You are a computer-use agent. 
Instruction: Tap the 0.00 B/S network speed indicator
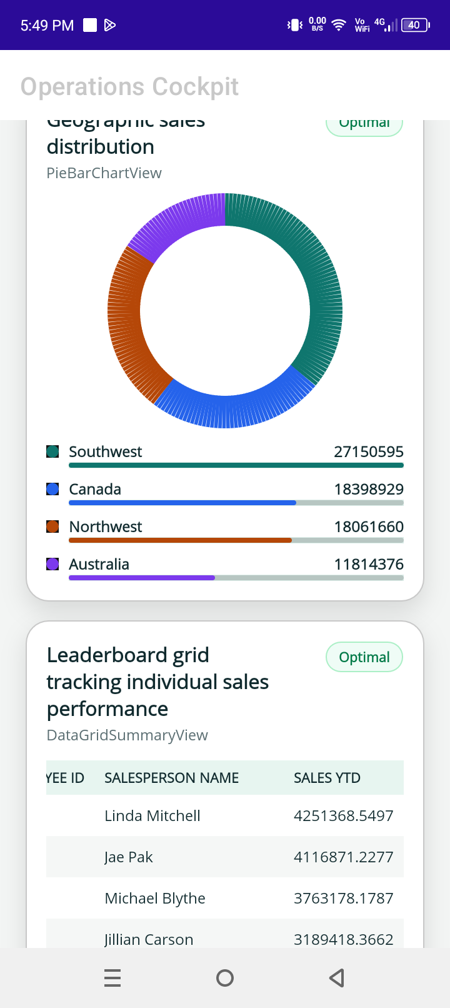tap(317, 24)
